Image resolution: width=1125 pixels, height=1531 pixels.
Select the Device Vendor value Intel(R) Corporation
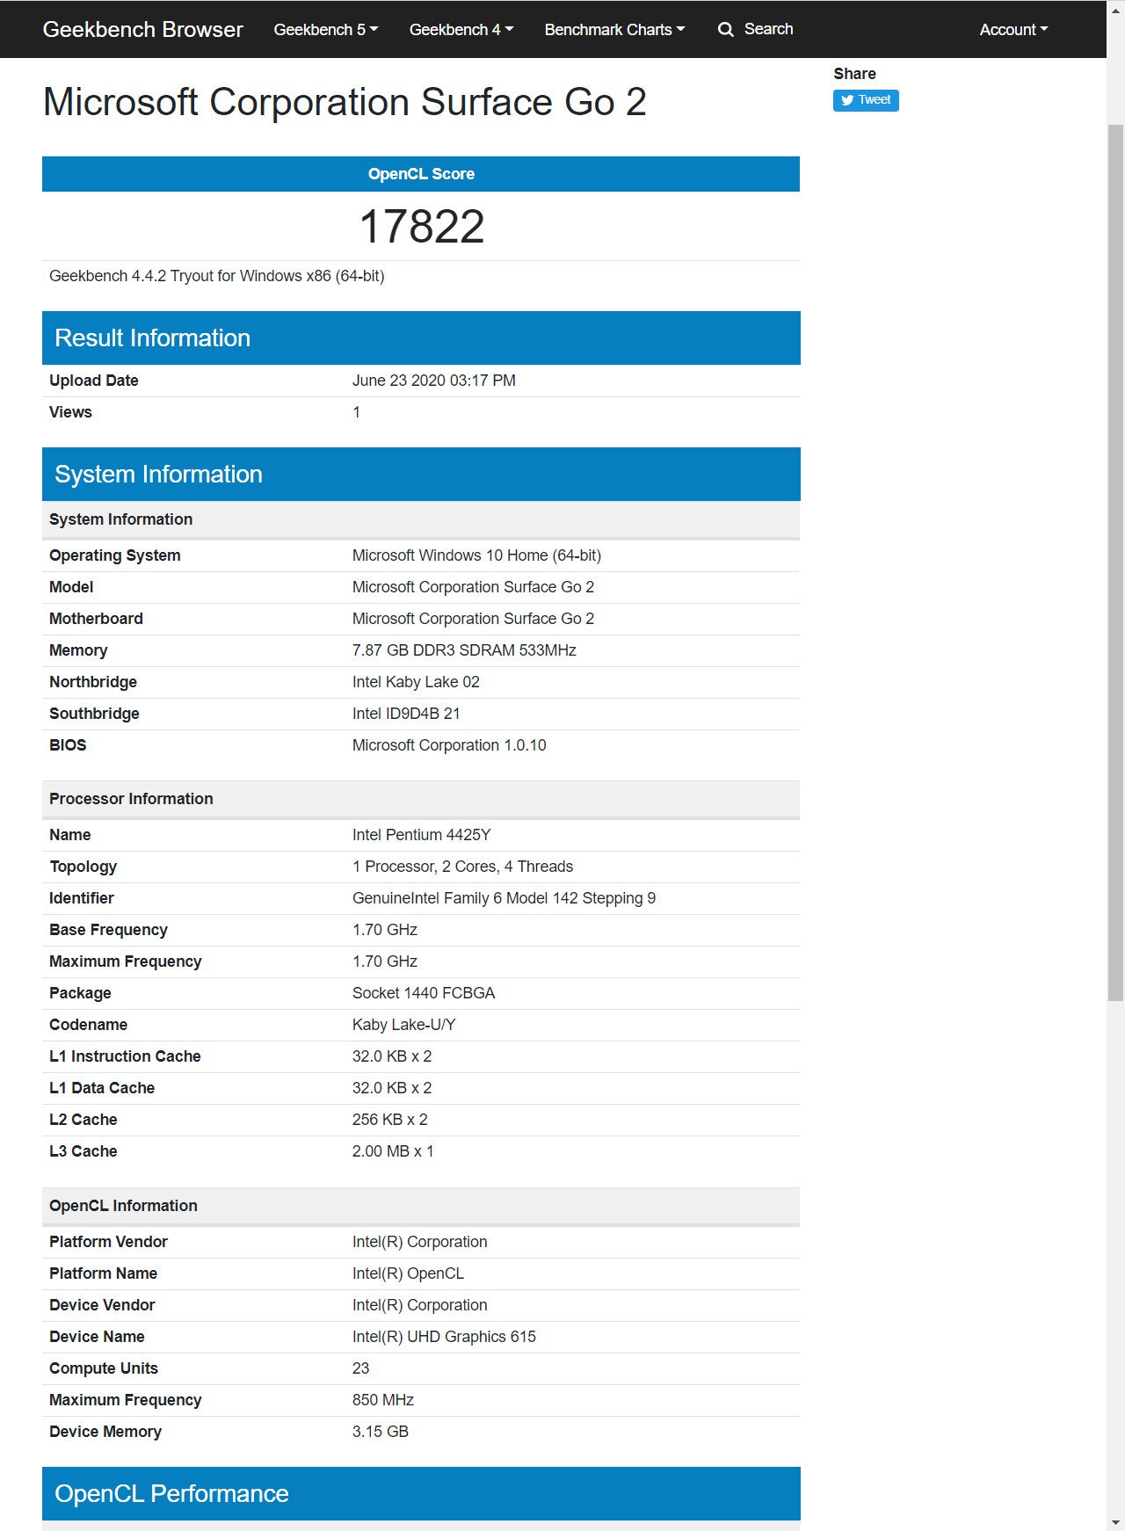(x=419, y=1305)
